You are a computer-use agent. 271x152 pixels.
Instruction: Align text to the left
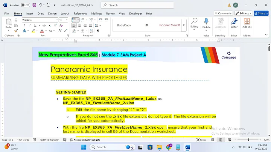click(74, 25)
